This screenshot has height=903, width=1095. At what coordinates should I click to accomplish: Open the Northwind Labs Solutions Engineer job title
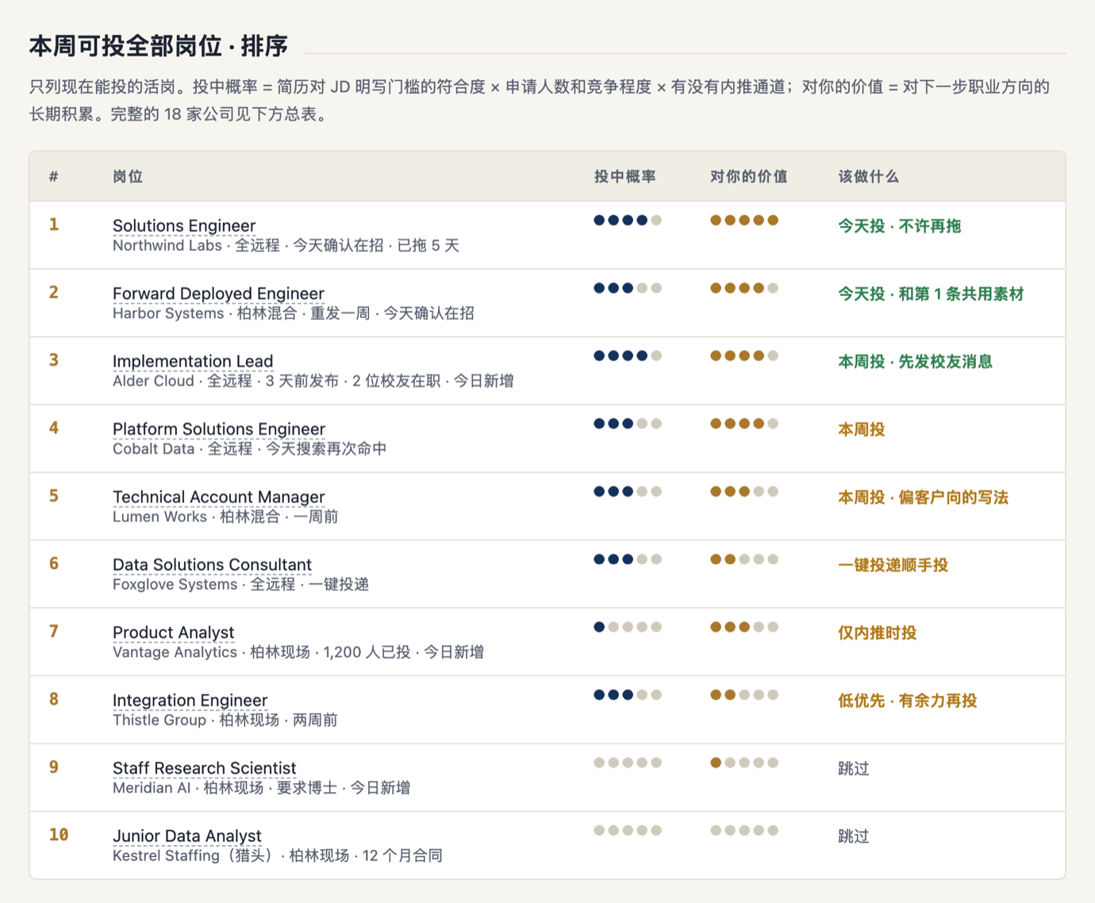(184, 225)
